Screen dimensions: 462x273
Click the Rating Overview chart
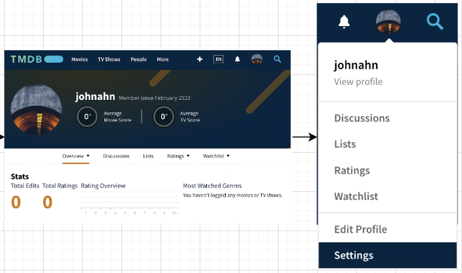pos(130,203)
